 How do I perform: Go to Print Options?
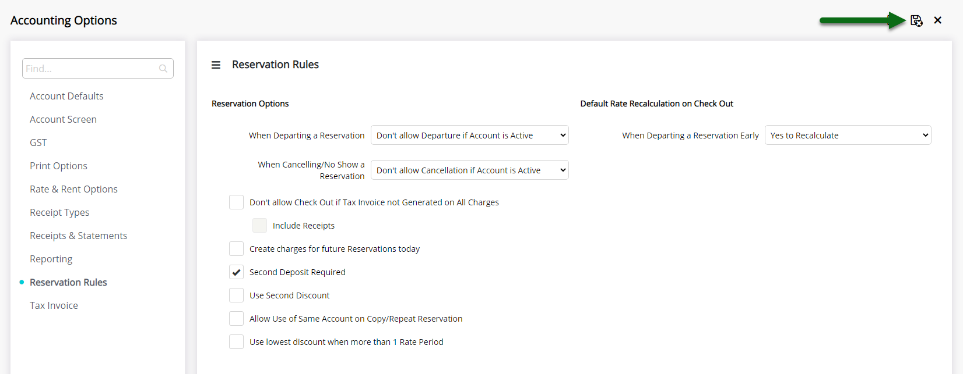point(58,166)
